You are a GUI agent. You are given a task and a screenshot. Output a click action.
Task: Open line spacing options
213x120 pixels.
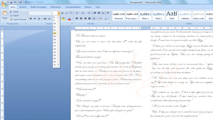[x=95, y=18]
